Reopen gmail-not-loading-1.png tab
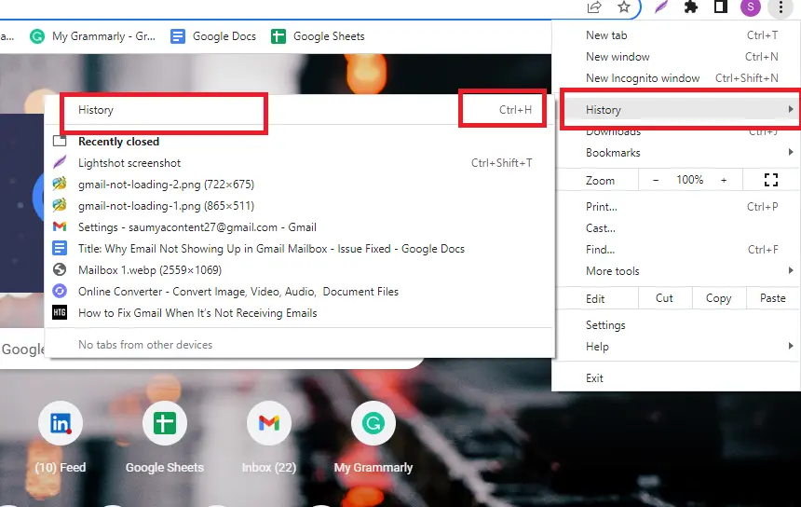Image resolution: width=801 pixels, height=507 pixels. tap(300, 206)
